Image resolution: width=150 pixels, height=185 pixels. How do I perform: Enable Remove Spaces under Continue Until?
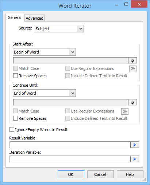[x=15, y=118]
